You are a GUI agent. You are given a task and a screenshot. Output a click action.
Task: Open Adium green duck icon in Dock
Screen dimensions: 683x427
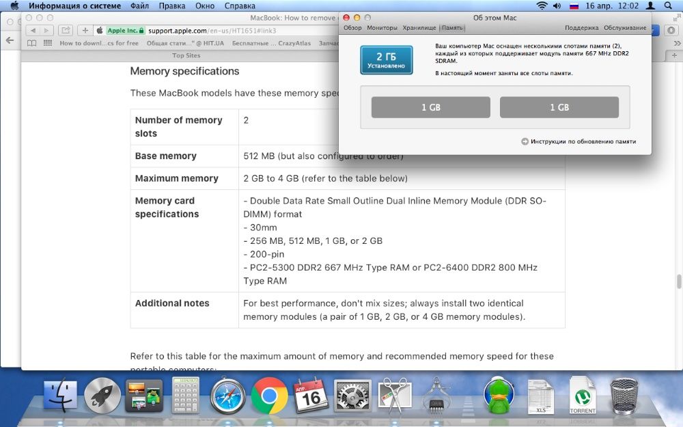tap(499, 396)
